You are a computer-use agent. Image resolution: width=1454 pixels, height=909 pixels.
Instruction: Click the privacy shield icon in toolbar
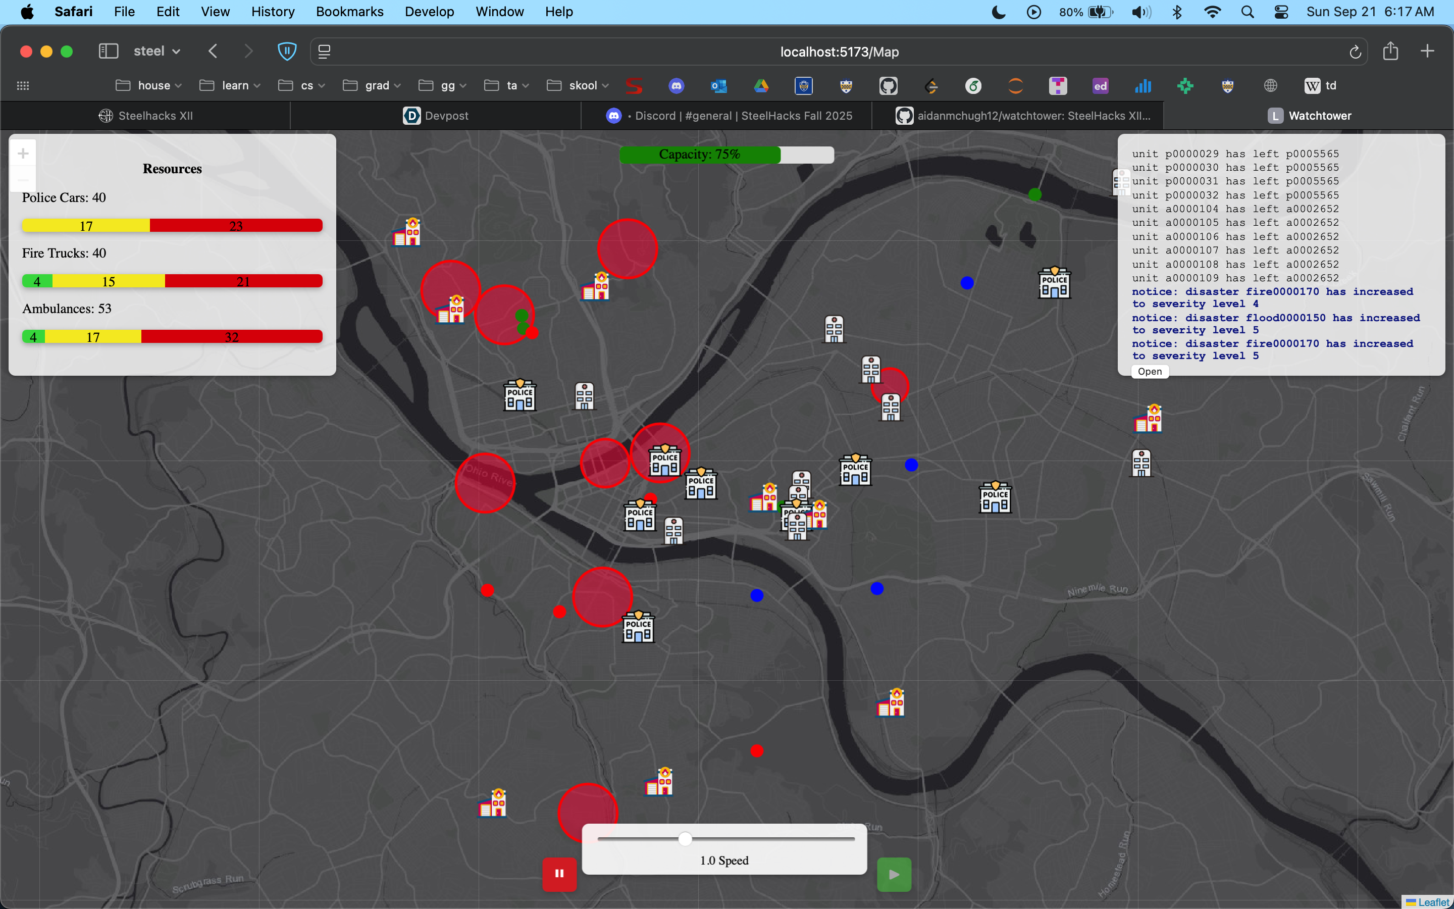point(287,51)
